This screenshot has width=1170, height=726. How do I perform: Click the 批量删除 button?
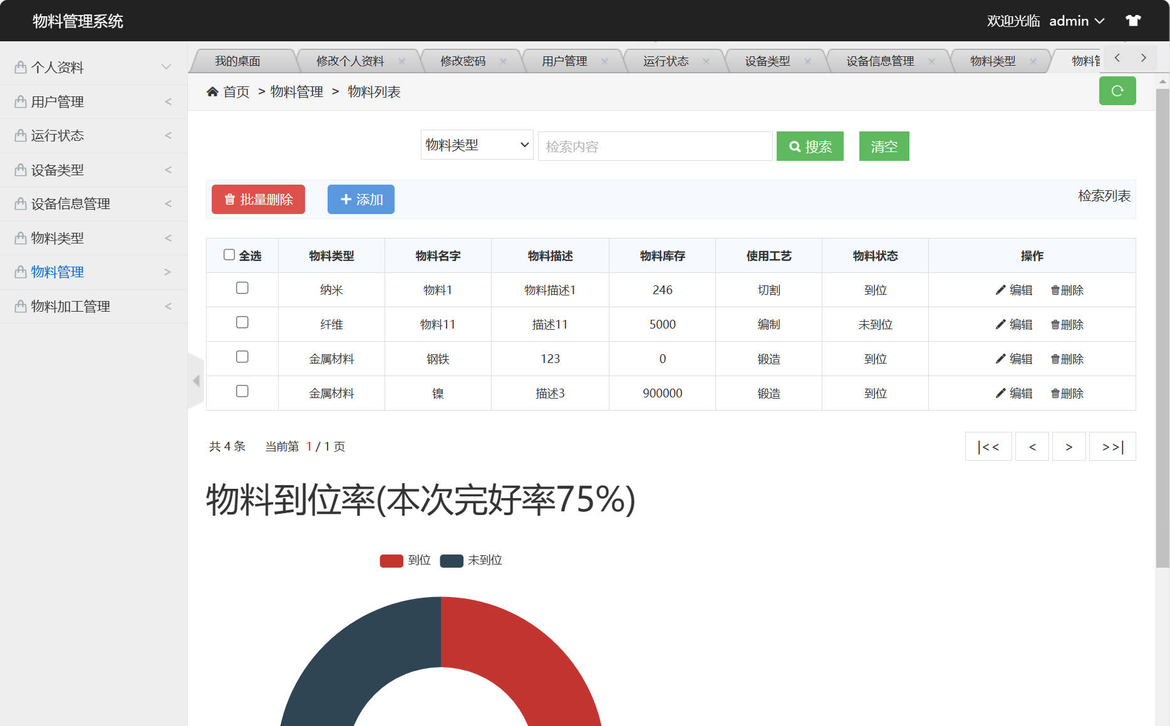pyautogui.click(x=258, y=199)
